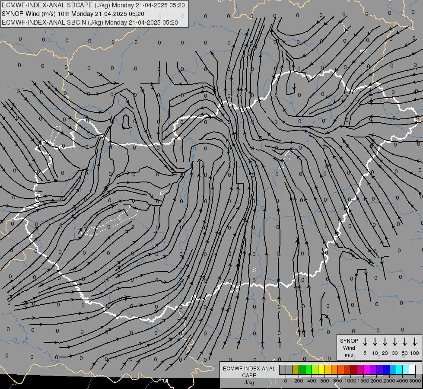
Task: Pick the yellow-green swatch at CAPE 400
Action: click(315, 370)
